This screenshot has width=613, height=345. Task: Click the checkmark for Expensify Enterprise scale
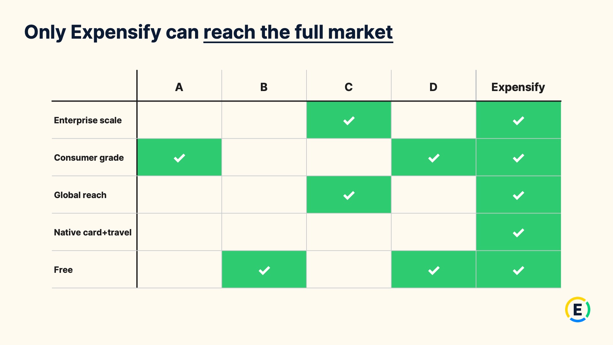518,121
